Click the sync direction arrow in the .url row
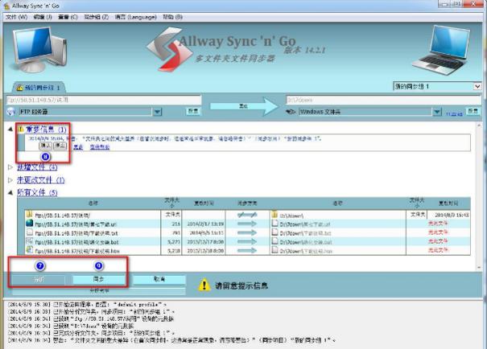Screen dimensions: 487x349 pos(247,224)
